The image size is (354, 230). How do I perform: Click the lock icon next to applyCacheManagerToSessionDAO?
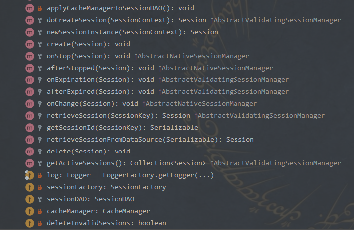click(x=40, y=8)
